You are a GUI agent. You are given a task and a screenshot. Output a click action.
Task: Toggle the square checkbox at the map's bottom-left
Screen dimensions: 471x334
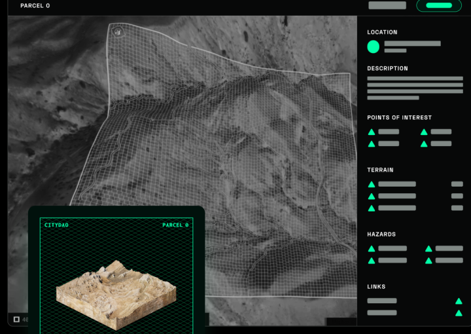[x=16, y=320]
